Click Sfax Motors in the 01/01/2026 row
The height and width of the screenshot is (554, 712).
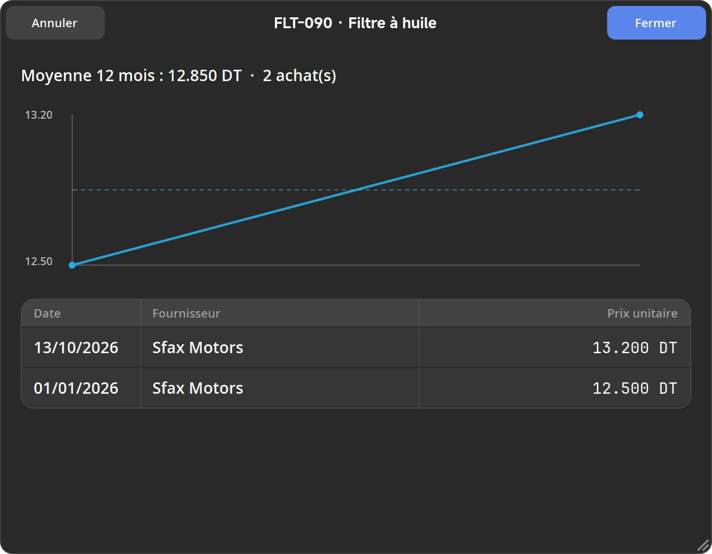coord(198,388)
